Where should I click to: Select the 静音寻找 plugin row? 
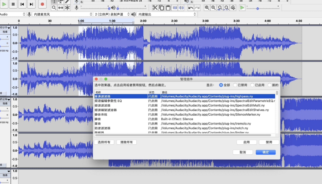tap(185, 114)
